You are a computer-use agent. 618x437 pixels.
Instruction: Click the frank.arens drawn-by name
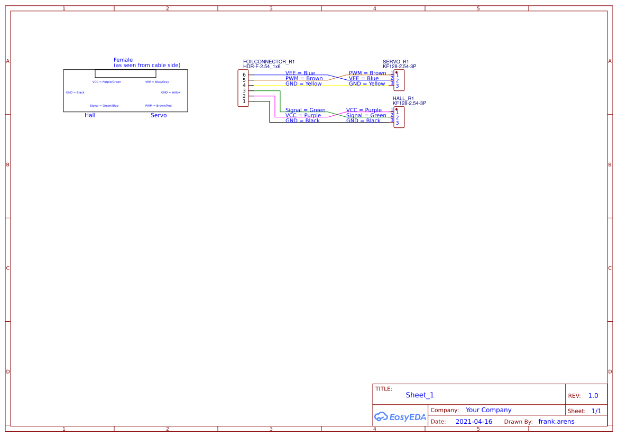(x=556, y=421)
